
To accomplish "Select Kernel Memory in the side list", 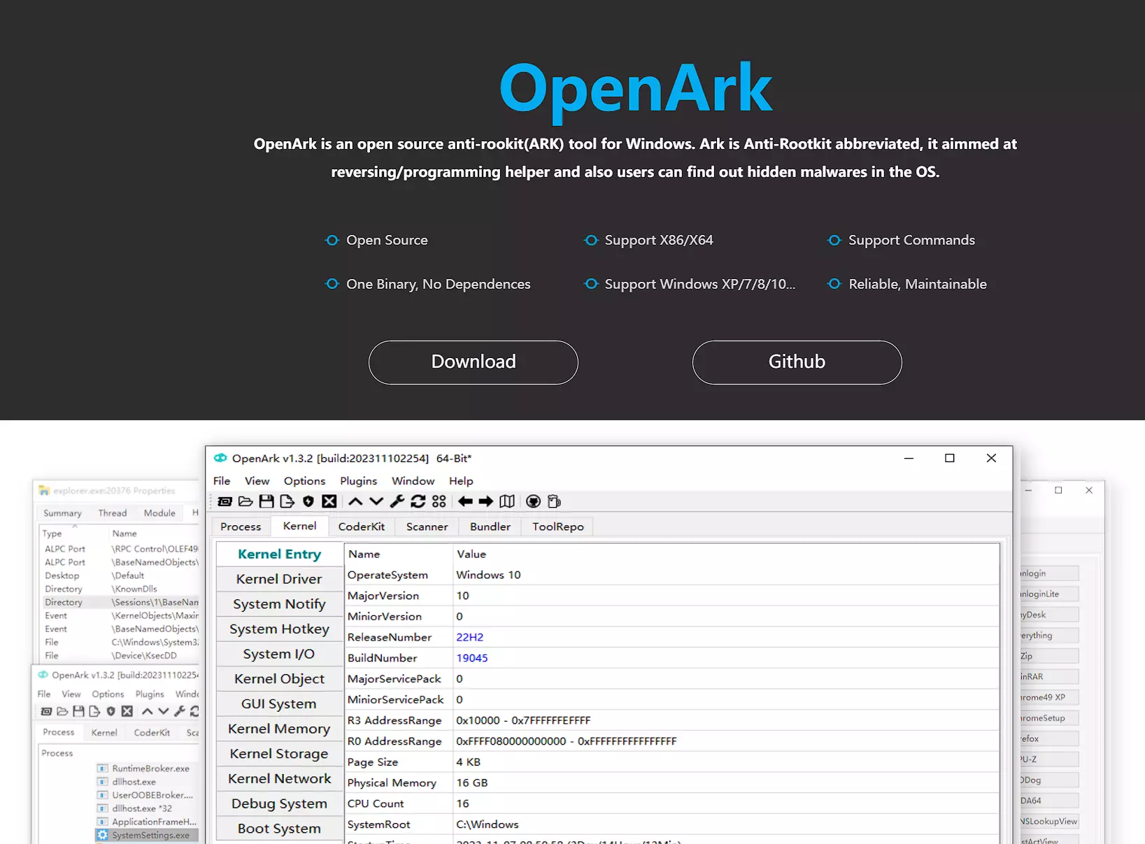I will tap(279, 729).
